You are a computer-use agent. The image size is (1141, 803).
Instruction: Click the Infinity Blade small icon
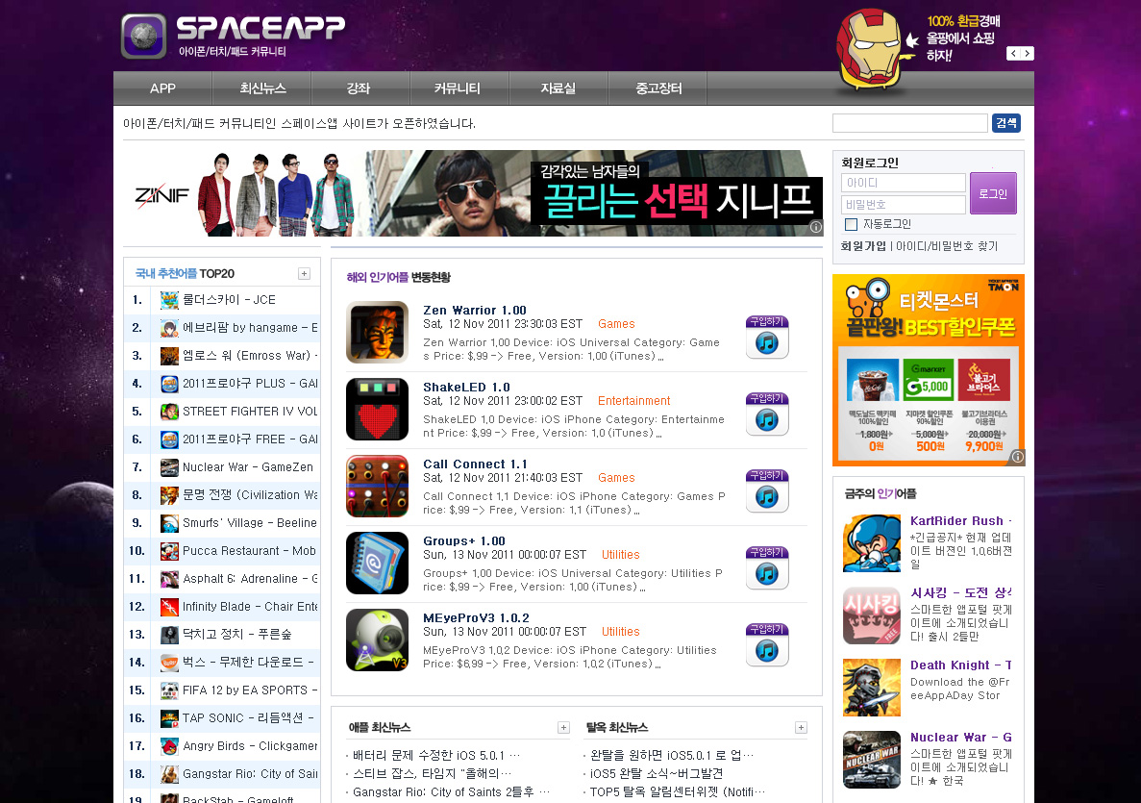(x=169, y=607)
